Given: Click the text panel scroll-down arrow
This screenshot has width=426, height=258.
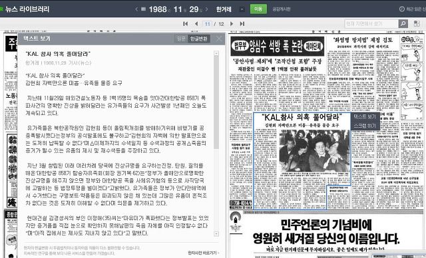Looking at the screenshot, I should (x=216, y=233).
